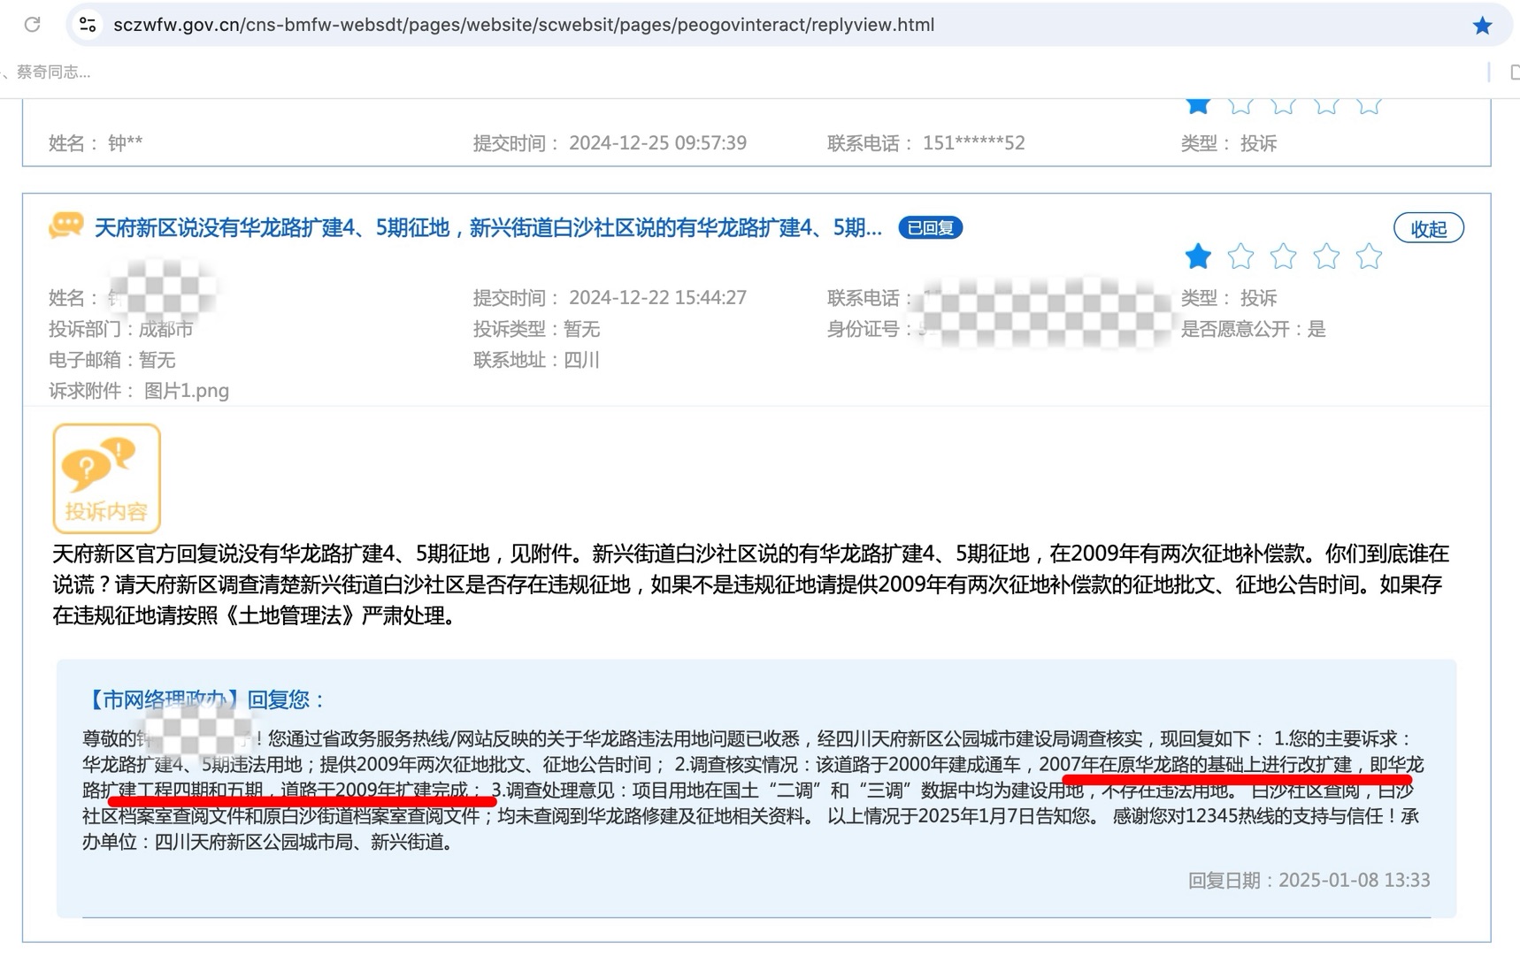Focus the address bar URL sczwfw.gov.cn
Viewport: 1520px width, 955px height.
(524, 25)
